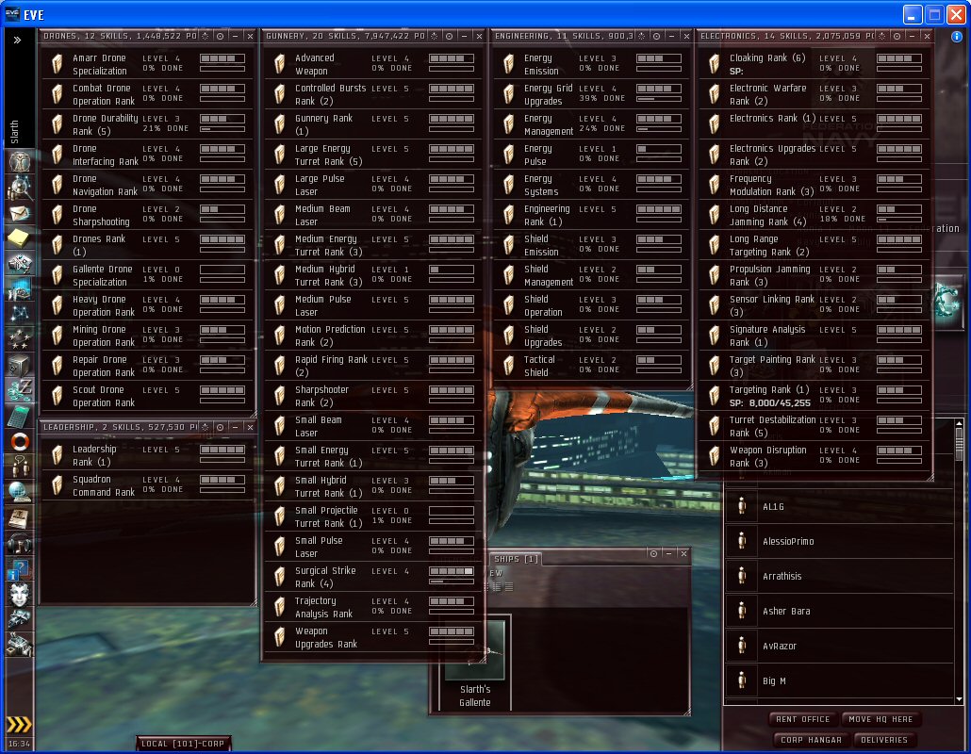Click the face portrait icon in sidebar

19,595
